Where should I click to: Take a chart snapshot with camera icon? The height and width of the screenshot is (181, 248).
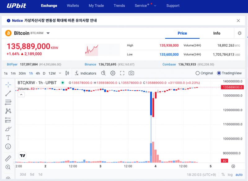(131, 73)
